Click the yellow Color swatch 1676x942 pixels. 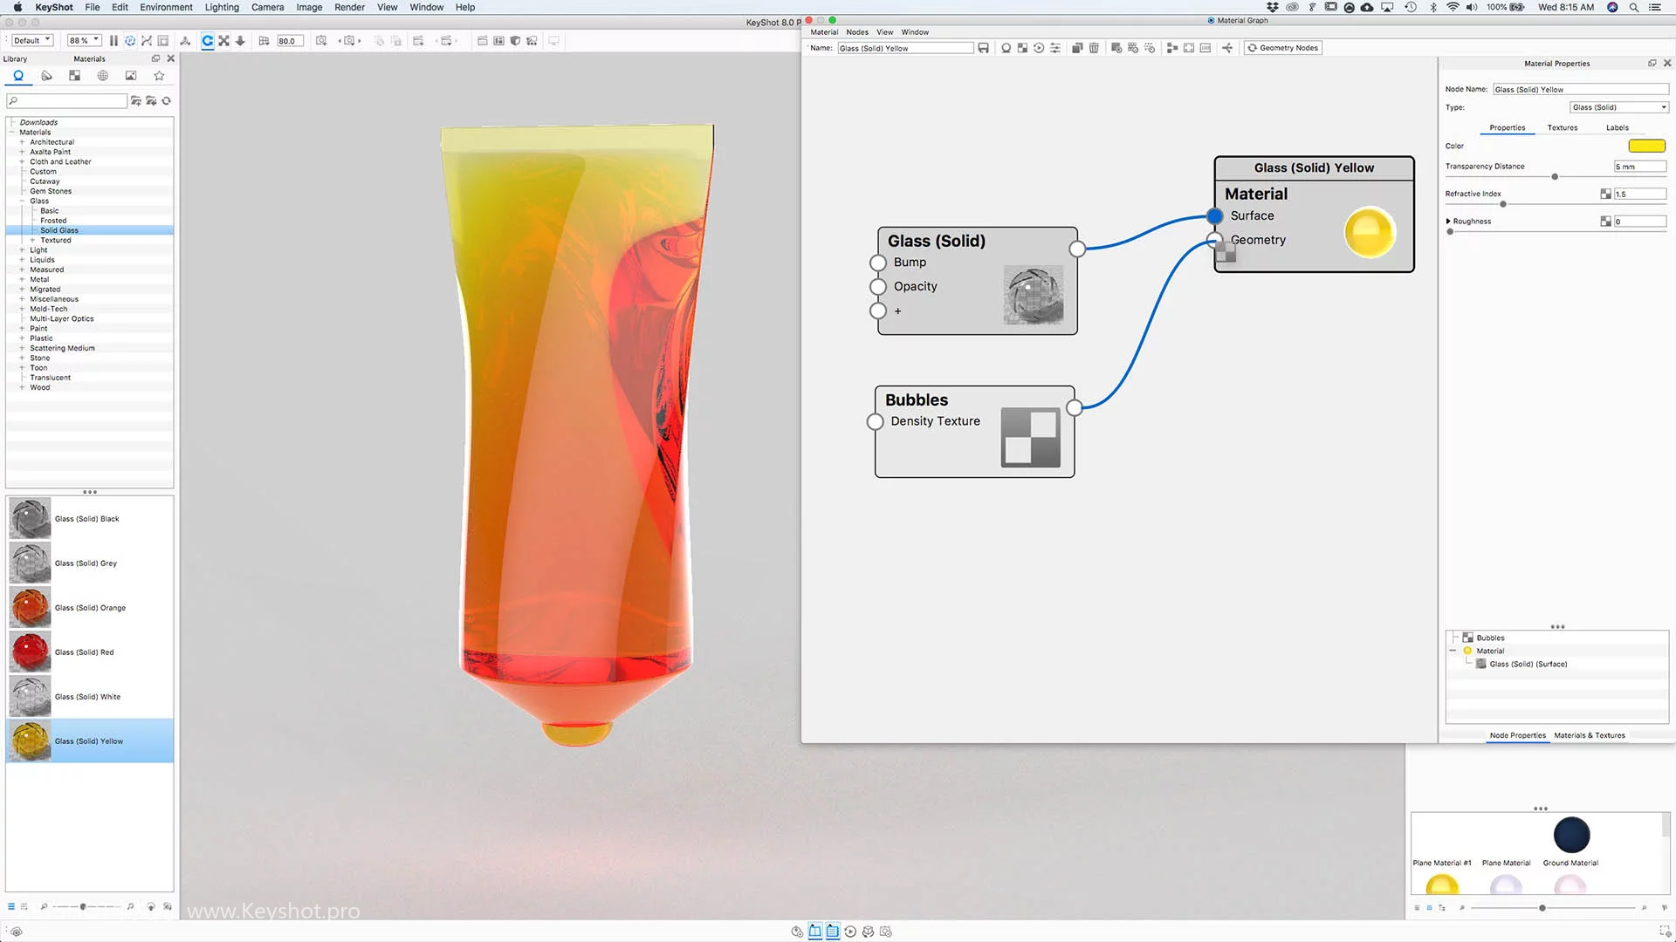pos(1646,146)
